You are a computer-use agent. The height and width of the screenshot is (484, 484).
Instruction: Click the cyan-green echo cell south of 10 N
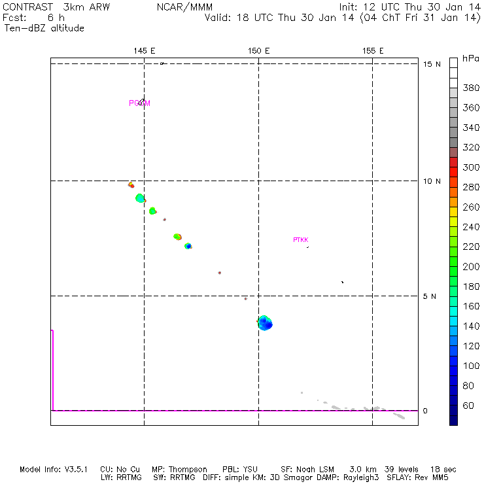coord(140,198)
